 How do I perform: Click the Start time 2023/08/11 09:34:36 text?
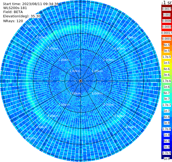click(31, 4)
